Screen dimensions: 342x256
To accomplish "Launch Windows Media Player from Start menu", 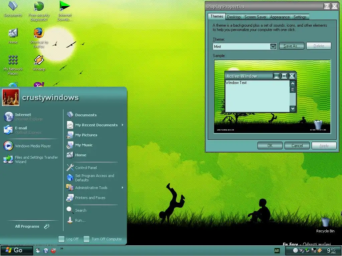I will coord(27,146).
